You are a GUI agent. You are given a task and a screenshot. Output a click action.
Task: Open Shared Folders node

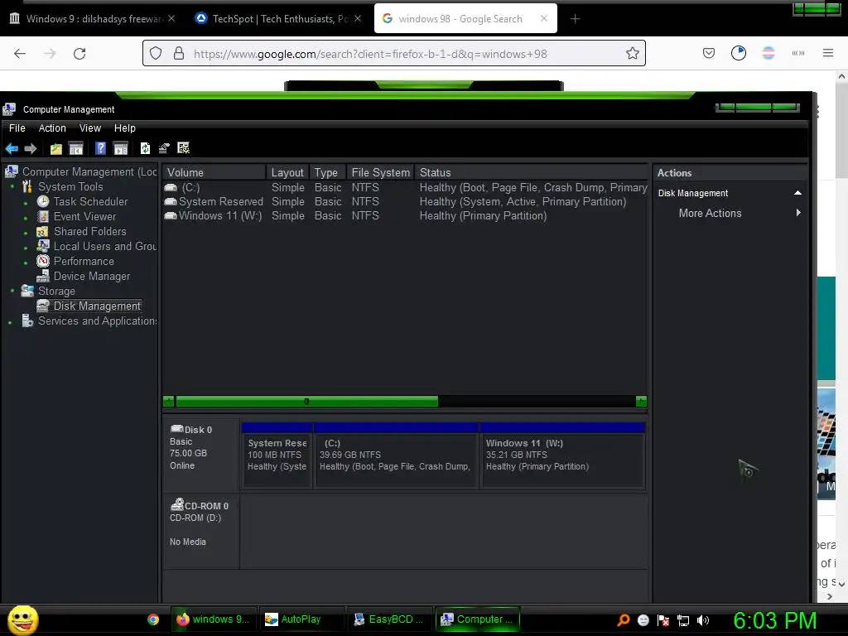click(89, 232)
